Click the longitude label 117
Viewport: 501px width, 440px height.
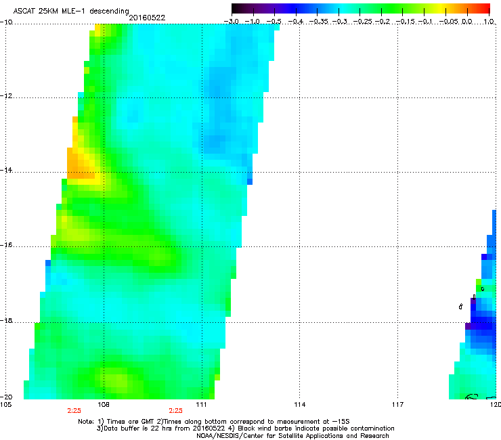pos(397,405)
